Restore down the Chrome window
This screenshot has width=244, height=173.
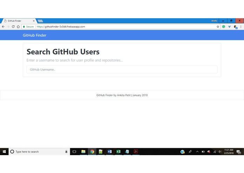(231, 21)
